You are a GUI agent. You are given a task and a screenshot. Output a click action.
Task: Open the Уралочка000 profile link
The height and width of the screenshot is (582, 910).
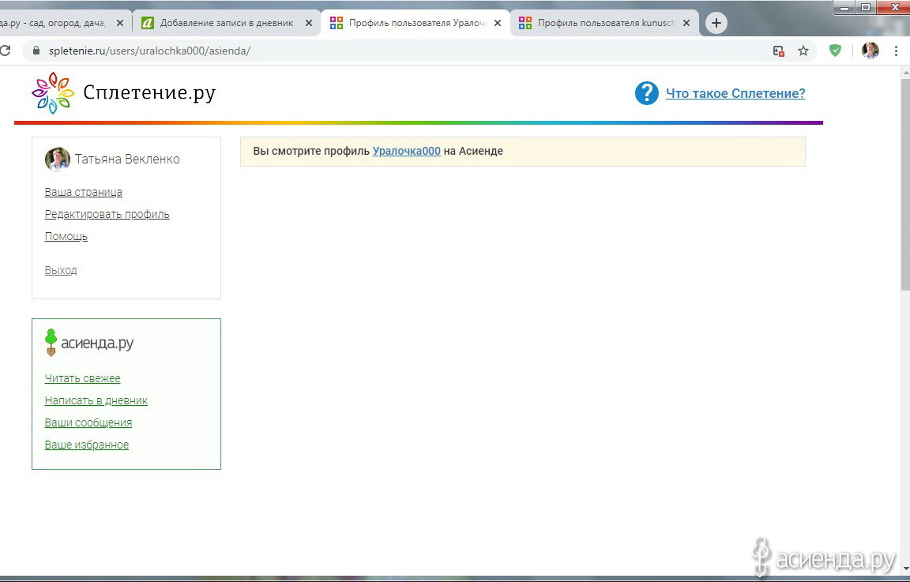pyautogui.click(x=406, y=151)
